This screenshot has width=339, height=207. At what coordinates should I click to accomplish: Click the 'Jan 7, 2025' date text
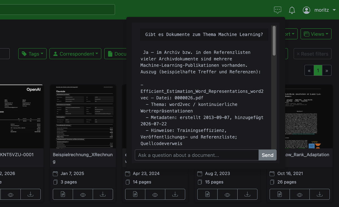pos(72,173)
